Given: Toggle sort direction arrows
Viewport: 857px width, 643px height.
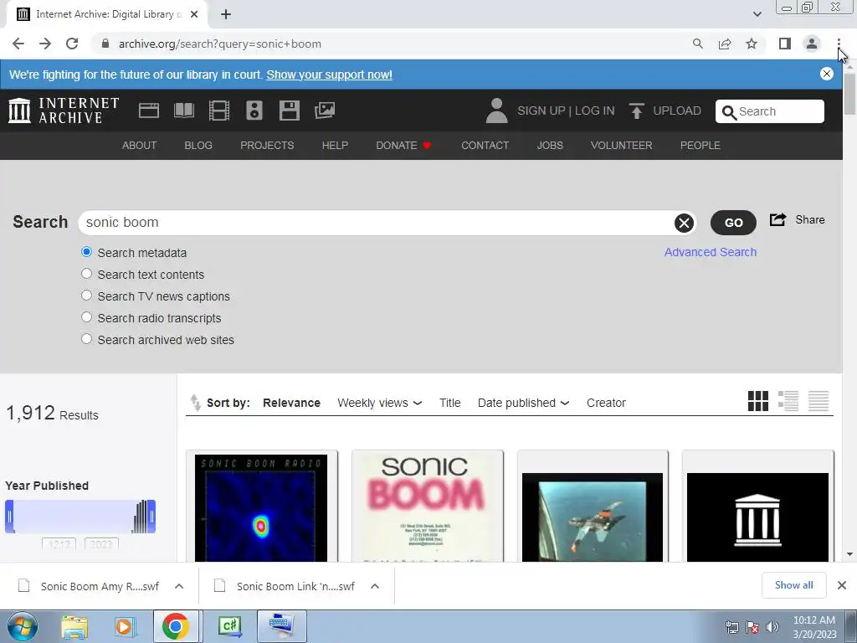Looking at the screenshot, I should 195,403.
